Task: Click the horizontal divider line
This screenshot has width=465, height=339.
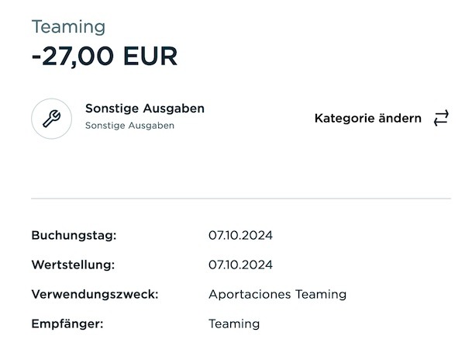Action: point(241,199)
